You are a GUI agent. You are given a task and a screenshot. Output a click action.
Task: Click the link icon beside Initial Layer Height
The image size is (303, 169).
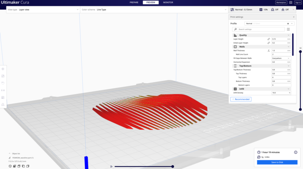(269, 43)
